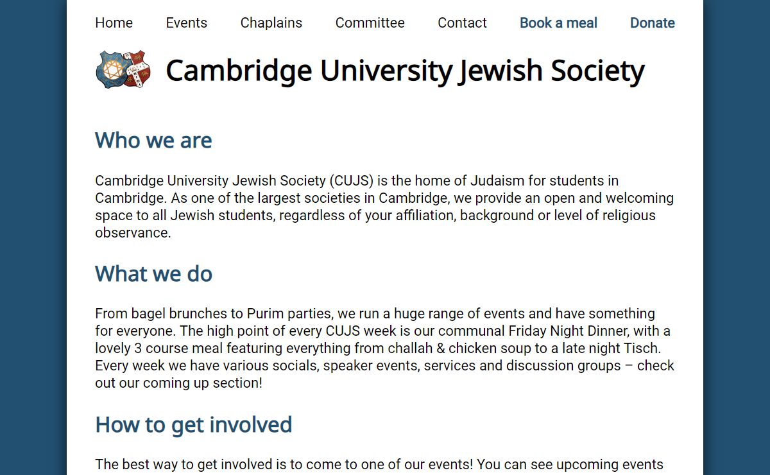Click the Cambridge University Jewish Society title
The image size is (770, 475).
pyautogui.click(x=405, y=71)
